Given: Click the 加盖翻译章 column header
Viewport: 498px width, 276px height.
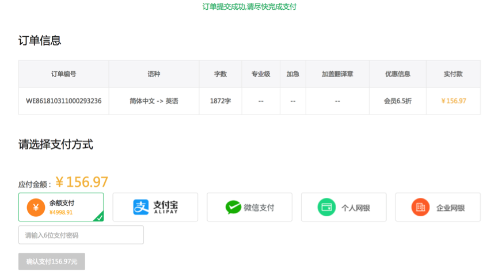Looking at the screenshot, I should coord(337,74).
